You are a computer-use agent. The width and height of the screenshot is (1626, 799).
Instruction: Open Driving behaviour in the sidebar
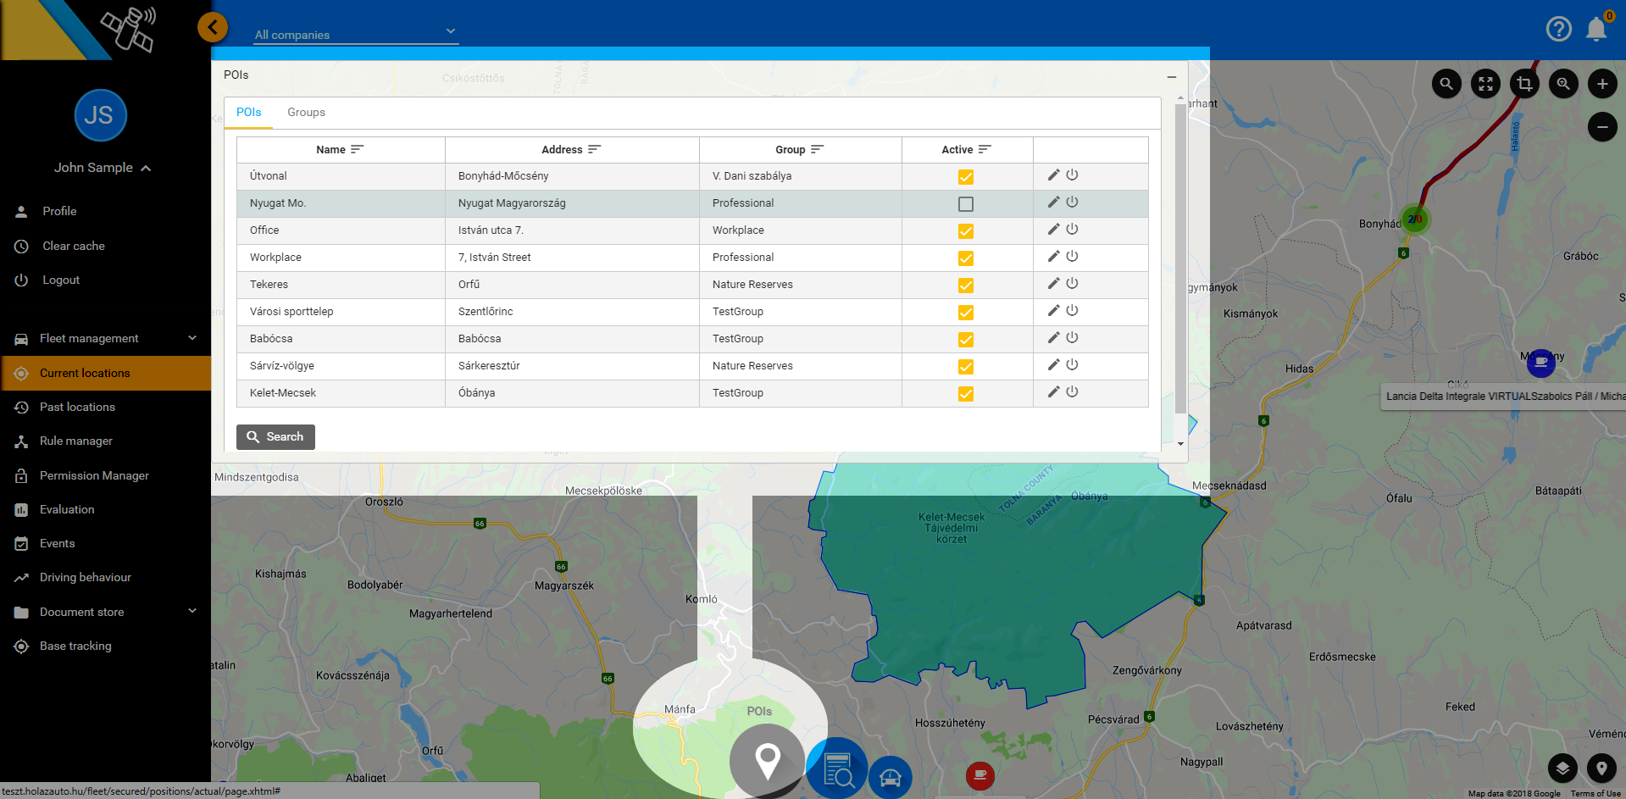[85, 578]
